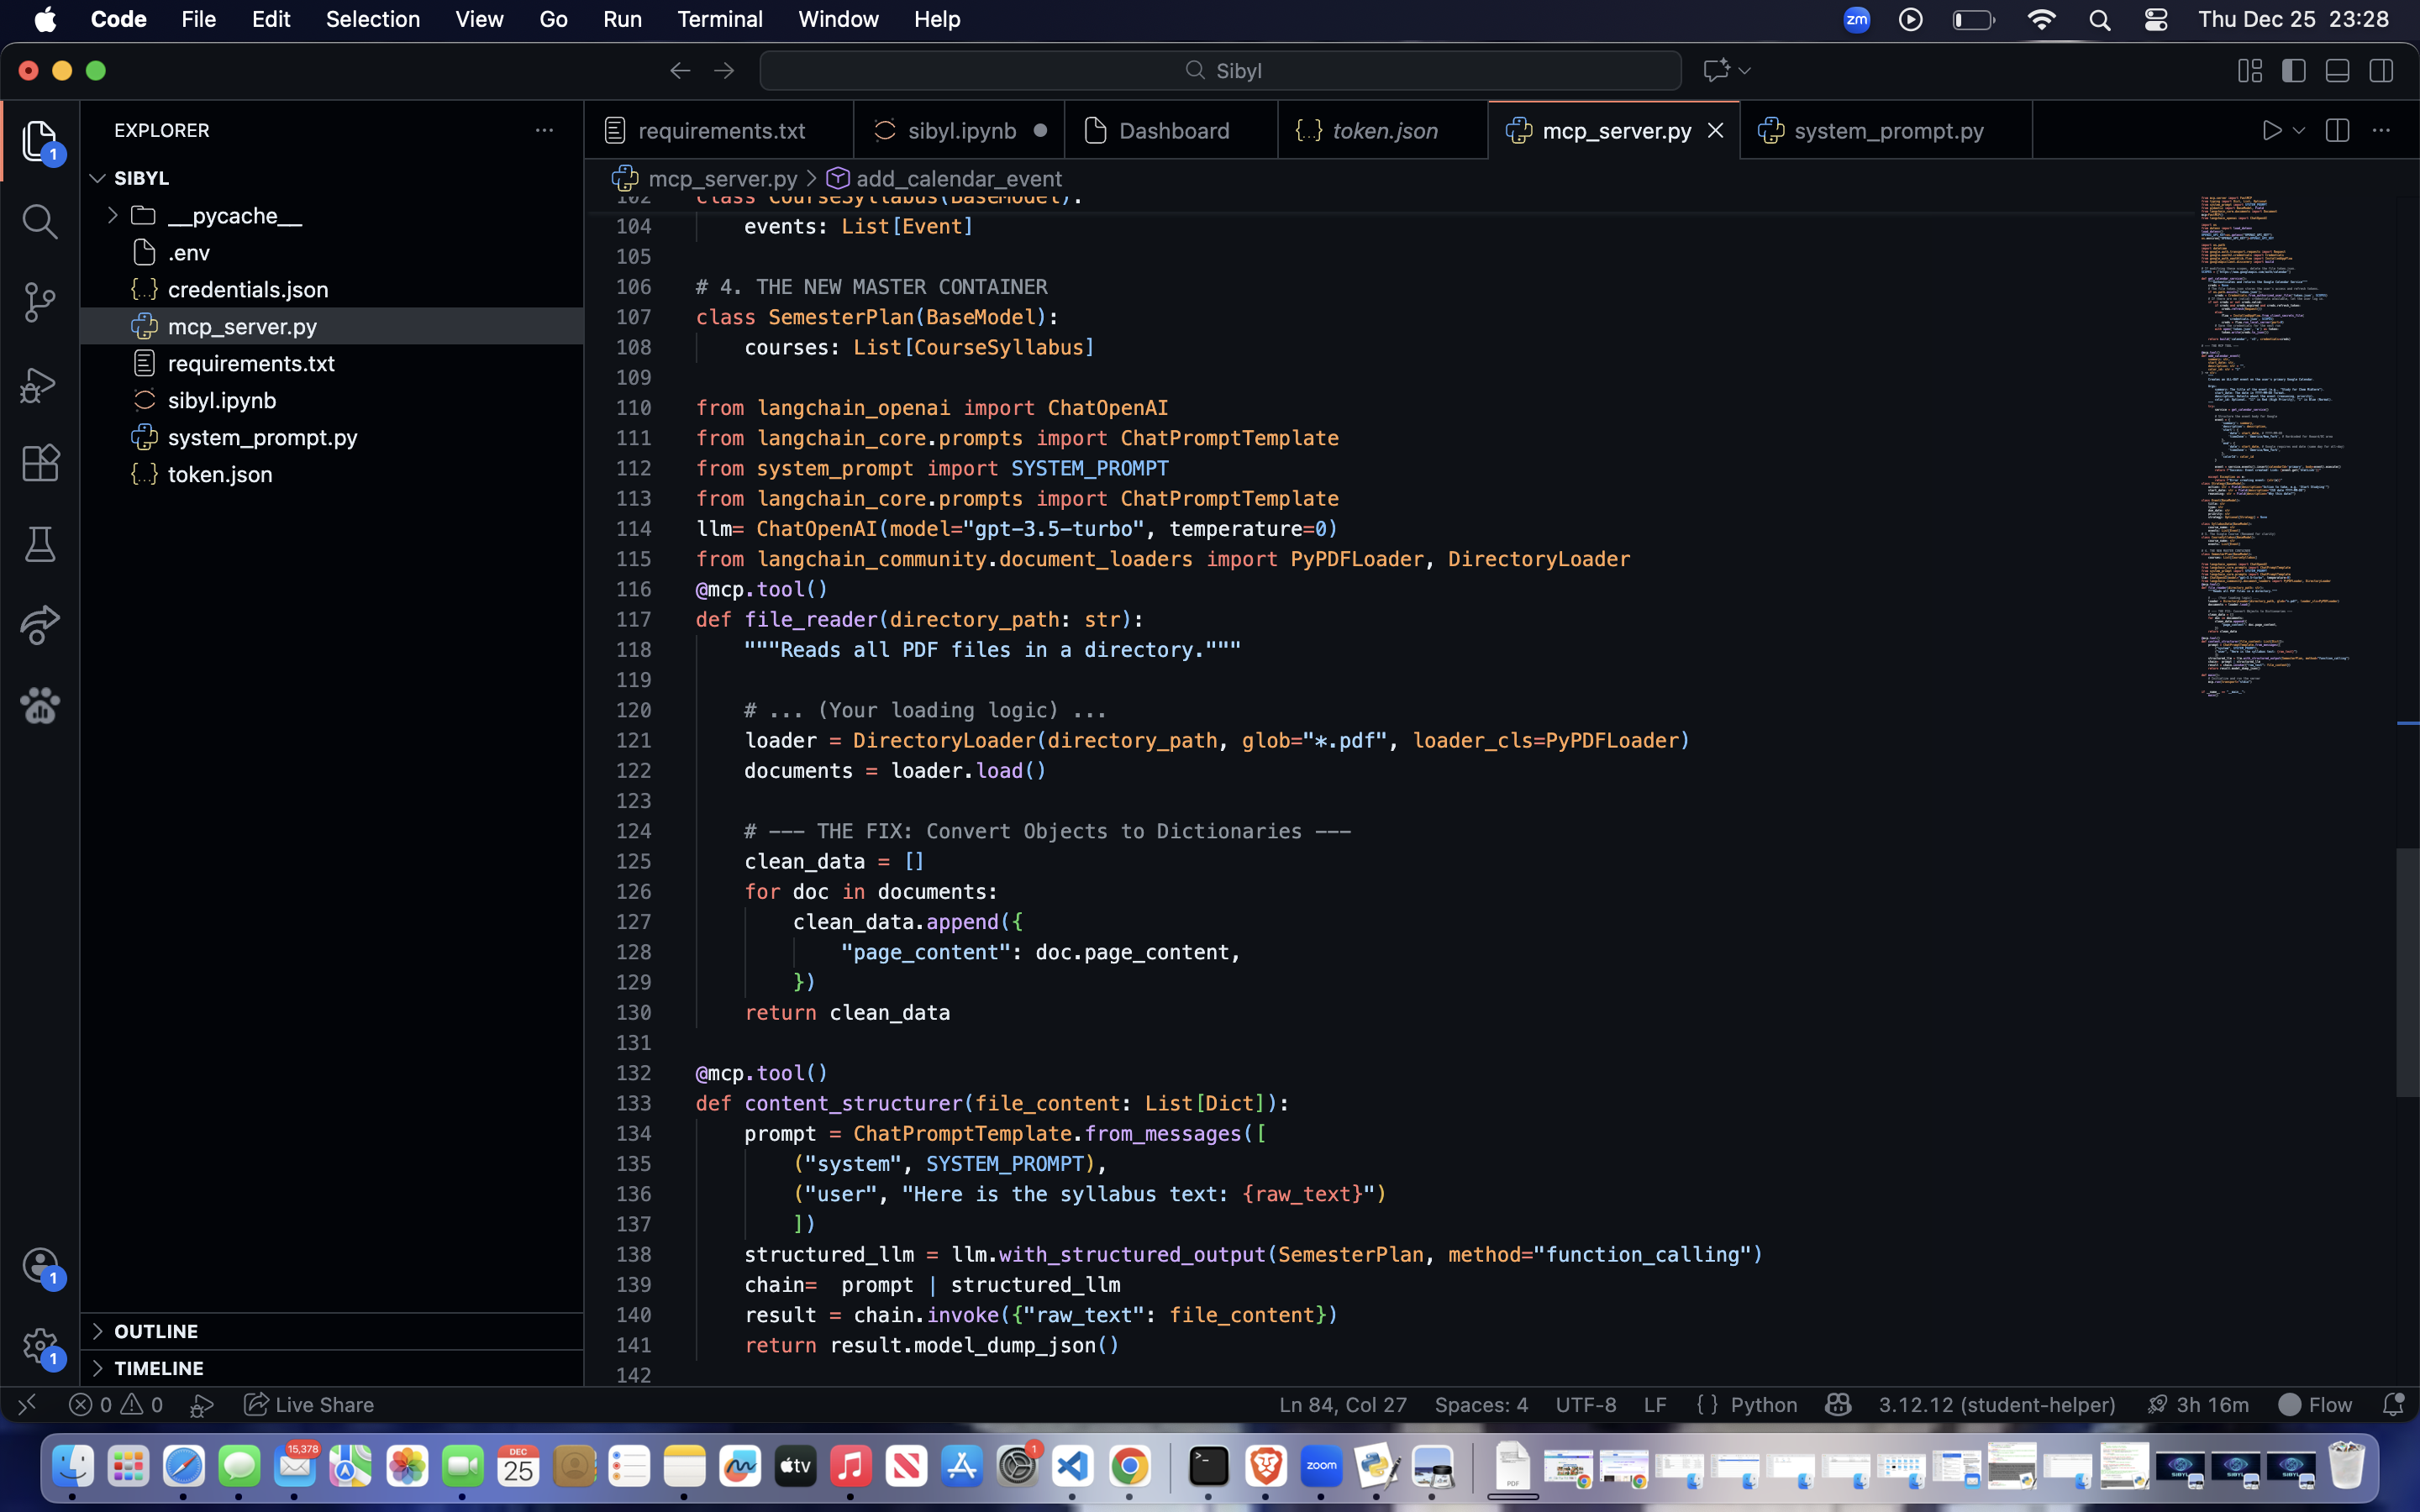Open the Live Share activity bar icon
The width and height of the screenshot is (2420, 1512).
point(39,625)
